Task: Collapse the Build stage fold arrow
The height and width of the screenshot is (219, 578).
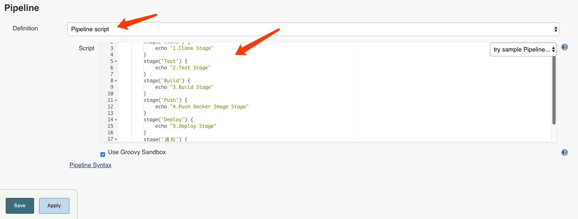Action: click(116, 81)
